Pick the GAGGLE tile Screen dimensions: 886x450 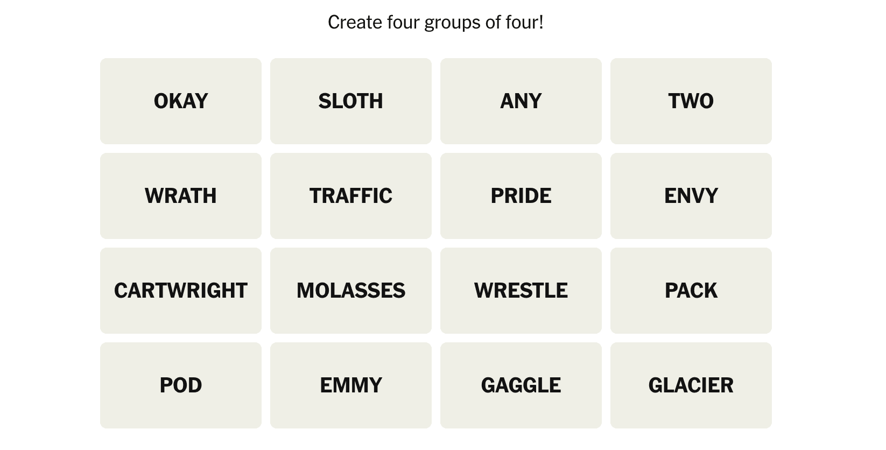pyautogui.click(x=521, y=385)
